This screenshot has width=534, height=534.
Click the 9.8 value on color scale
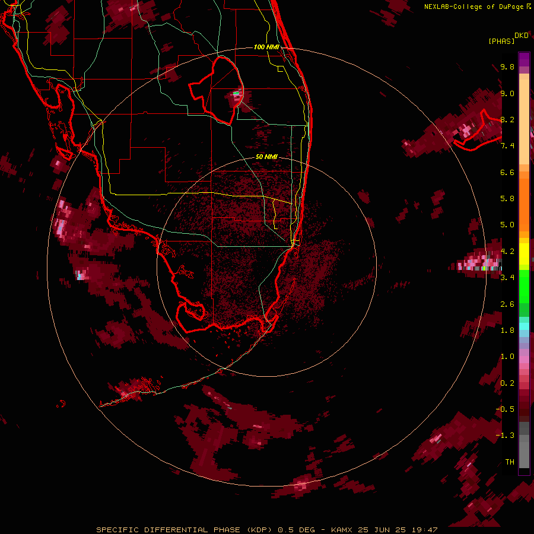507,66
